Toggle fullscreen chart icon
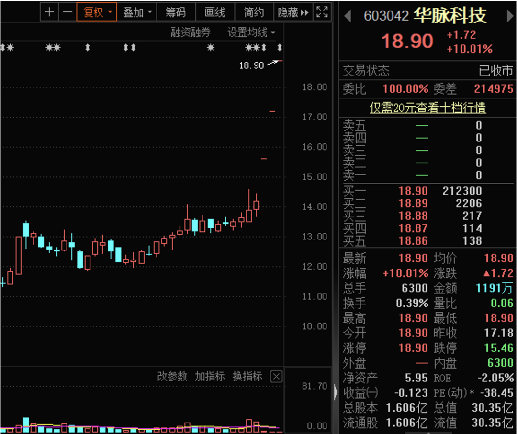Viewport: 517px width, 434px height. pos(322,12)
